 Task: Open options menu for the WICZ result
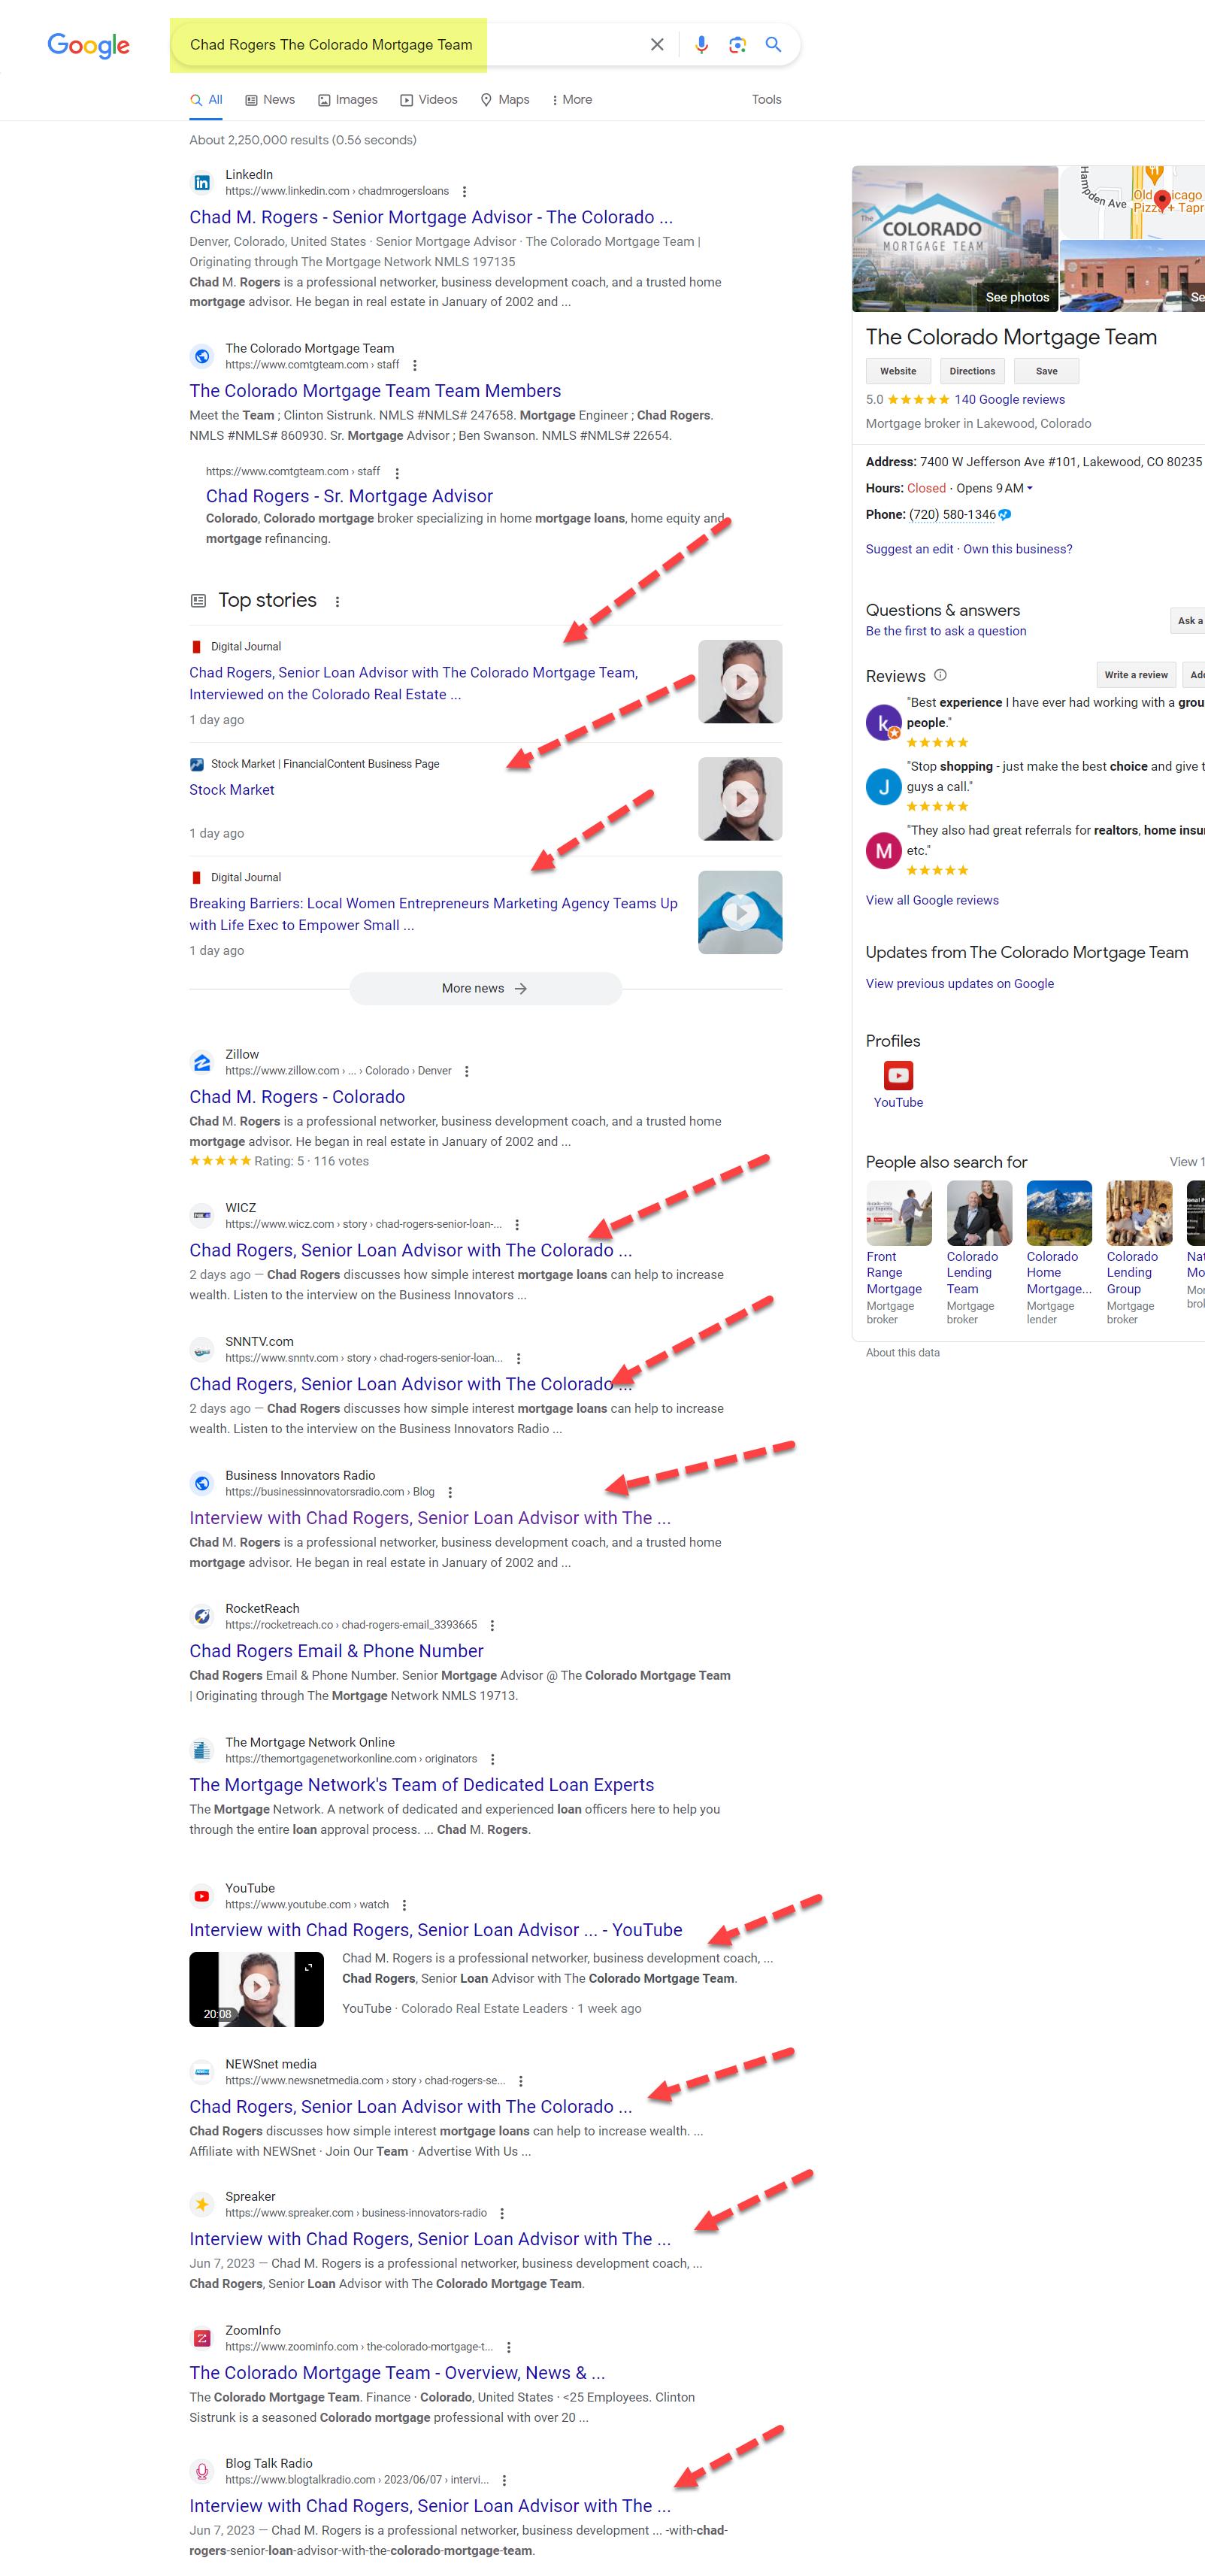pyautogui.click(x=517, y=1224)
